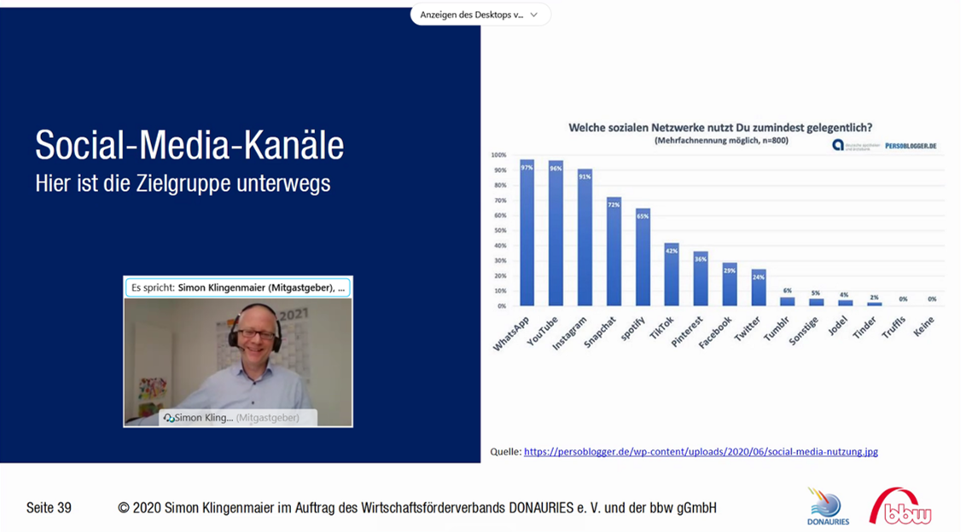Click the YouTube bar with 96%
Screen dimensions: 961x532
(556, 234)
